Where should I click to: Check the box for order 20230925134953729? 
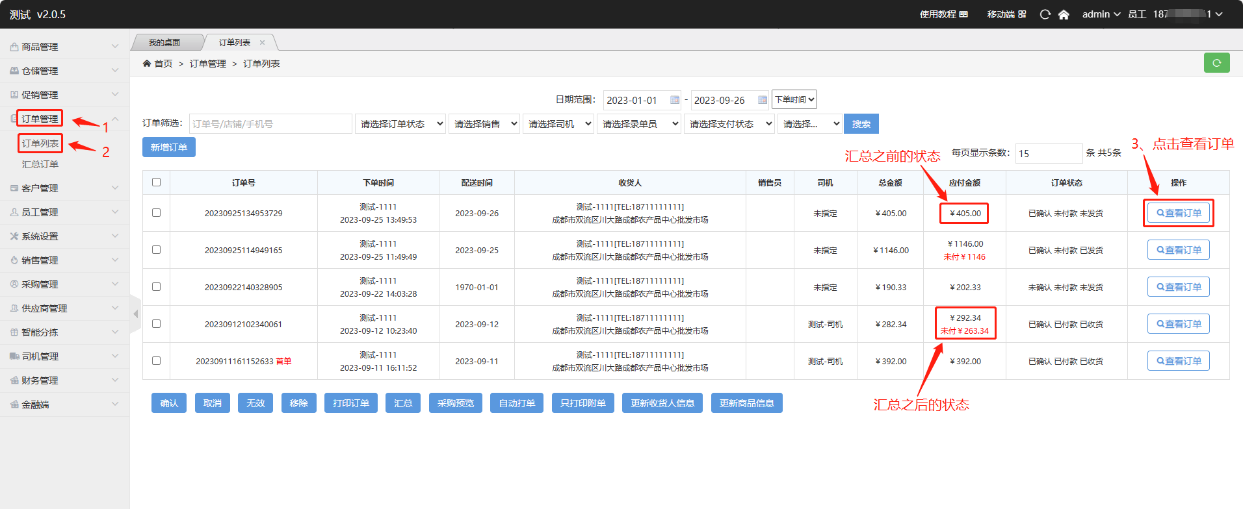click(x=156, y=213)
